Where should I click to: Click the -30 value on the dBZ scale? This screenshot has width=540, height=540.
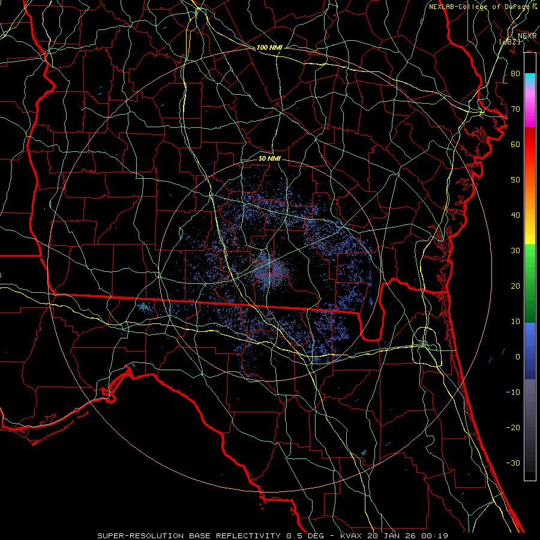(513, 463)
